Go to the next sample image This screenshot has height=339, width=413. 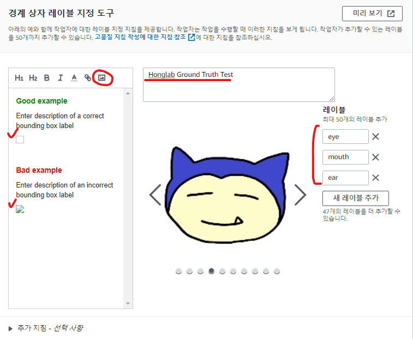point(300,195)
